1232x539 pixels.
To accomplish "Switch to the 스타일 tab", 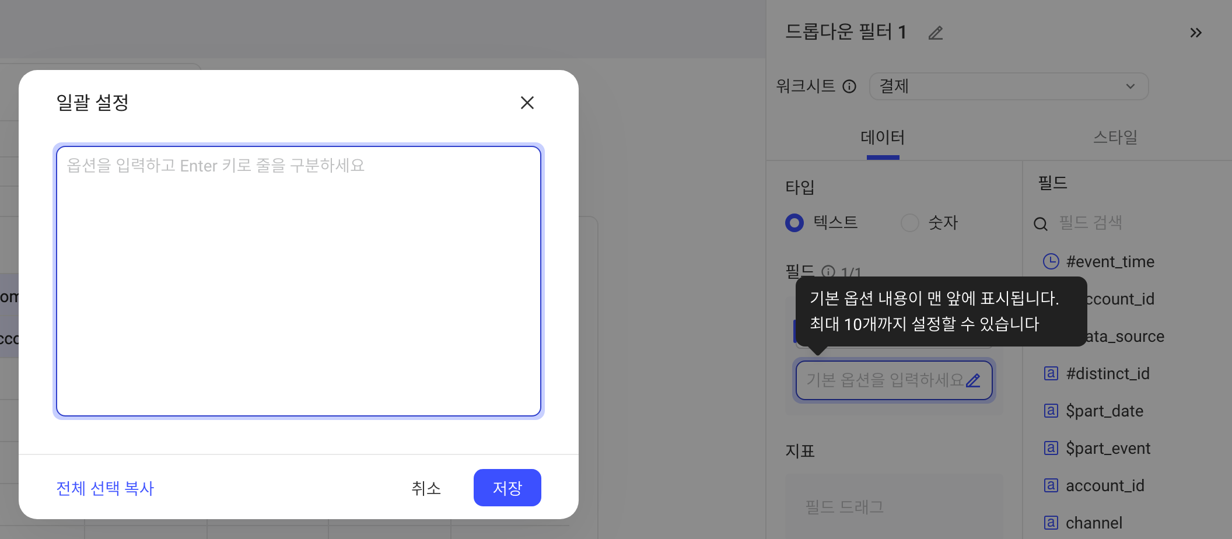I will [x=1115, y=138].
